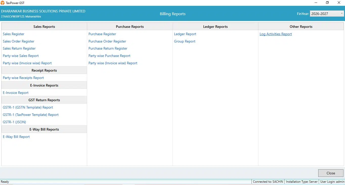
Task: Click the Sales Reports column header
Action: tap(44, 27)
